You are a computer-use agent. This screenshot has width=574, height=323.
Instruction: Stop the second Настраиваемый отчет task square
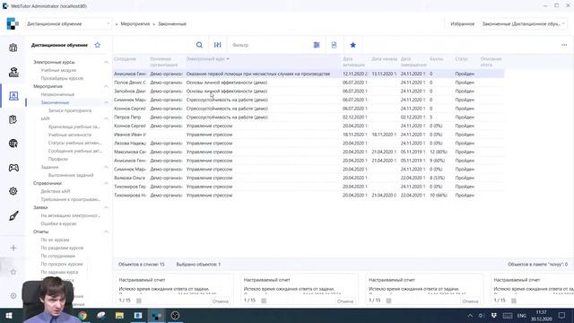click(x=264, y=301)
